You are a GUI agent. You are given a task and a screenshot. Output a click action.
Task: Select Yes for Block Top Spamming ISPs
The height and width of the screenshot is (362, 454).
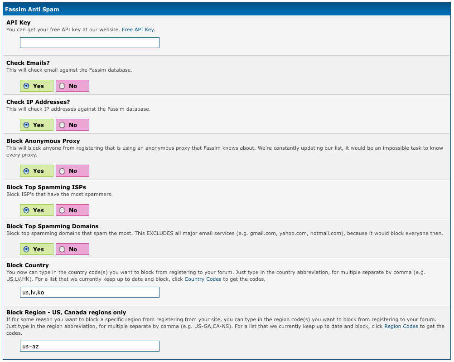point(26,210)
